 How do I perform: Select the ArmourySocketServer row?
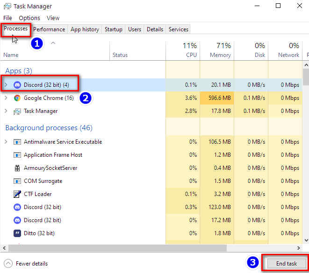[x=151, y=168]
